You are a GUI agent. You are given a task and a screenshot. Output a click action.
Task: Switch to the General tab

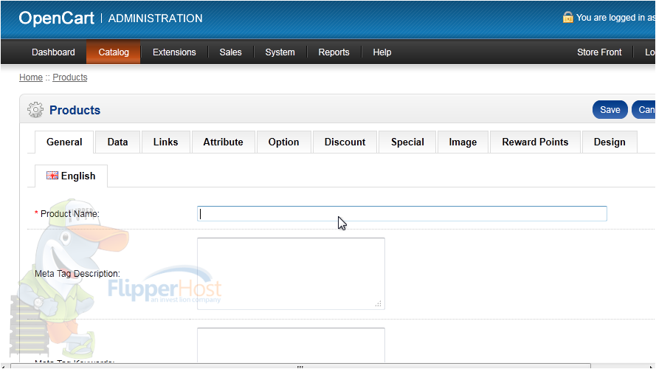64,142
